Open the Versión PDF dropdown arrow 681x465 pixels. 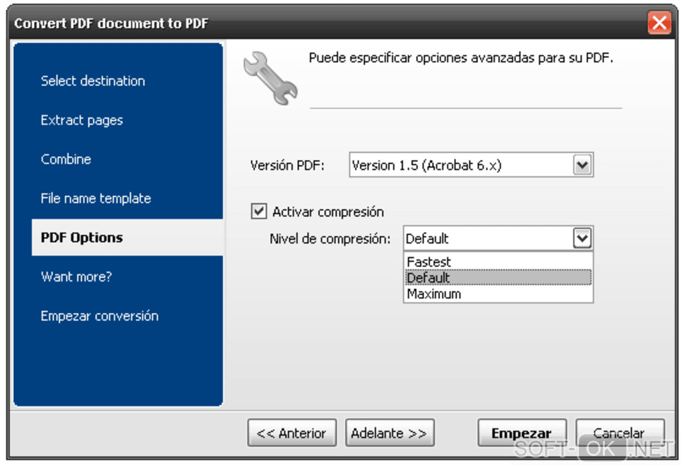(x=583, y=165)
